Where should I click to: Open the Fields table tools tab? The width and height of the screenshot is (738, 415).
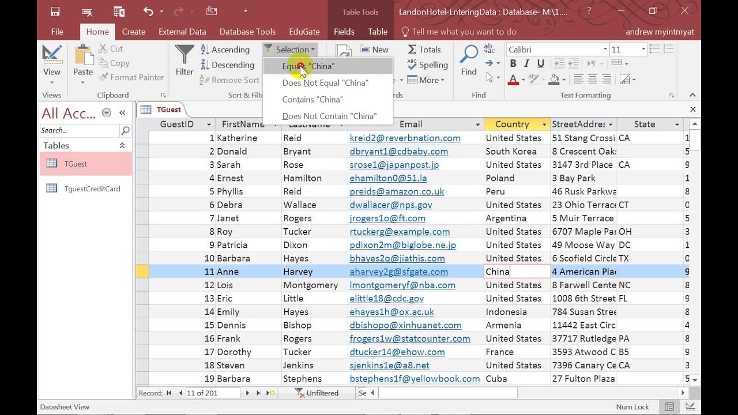pyautogui.click(x=344, y=32)
